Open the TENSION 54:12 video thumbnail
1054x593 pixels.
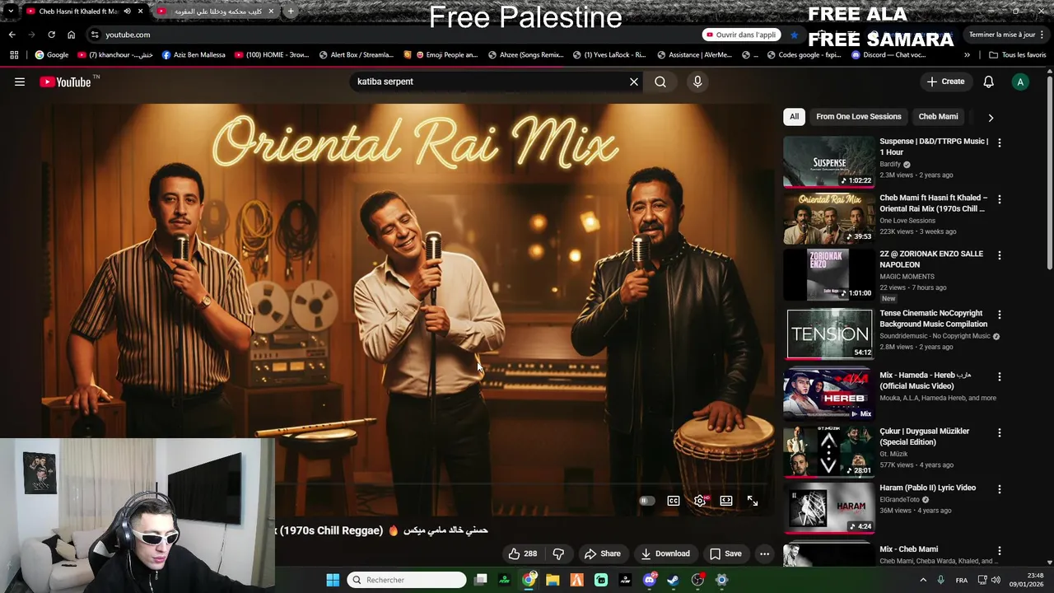(x=828, y=334)
